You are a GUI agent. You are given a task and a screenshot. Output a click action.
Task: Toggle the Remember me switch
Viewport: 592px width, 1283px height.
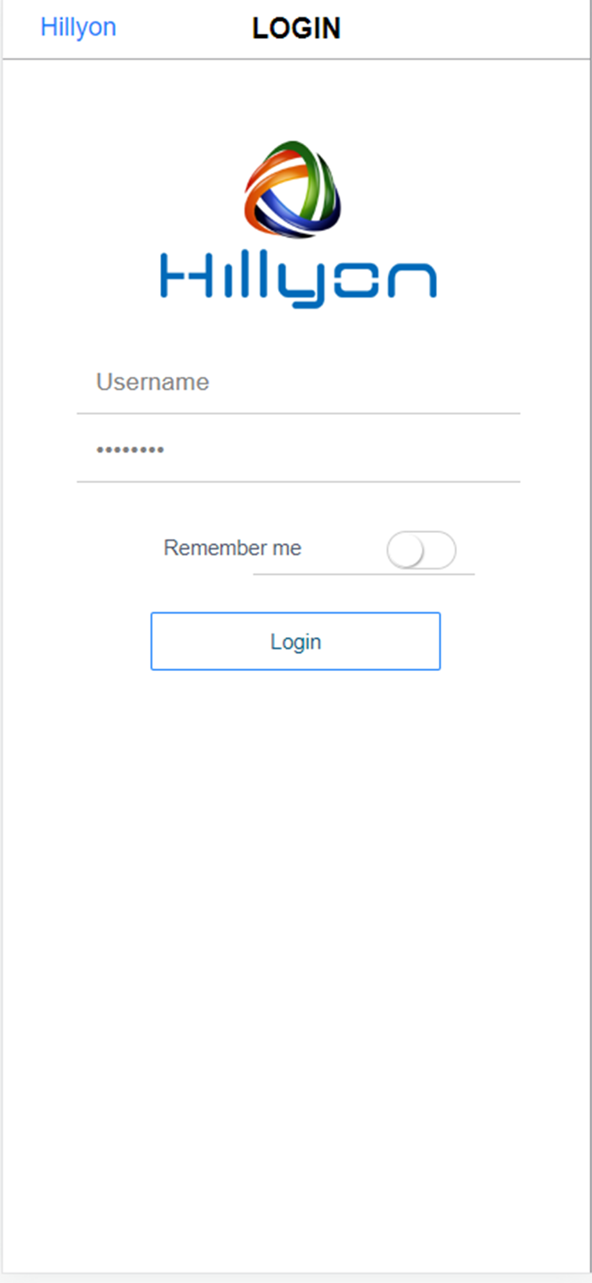[421, 550]
